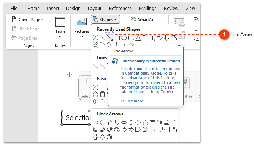Select the Cylinder under Basic Shapes

pyautogui.click(x=103, y=94)
